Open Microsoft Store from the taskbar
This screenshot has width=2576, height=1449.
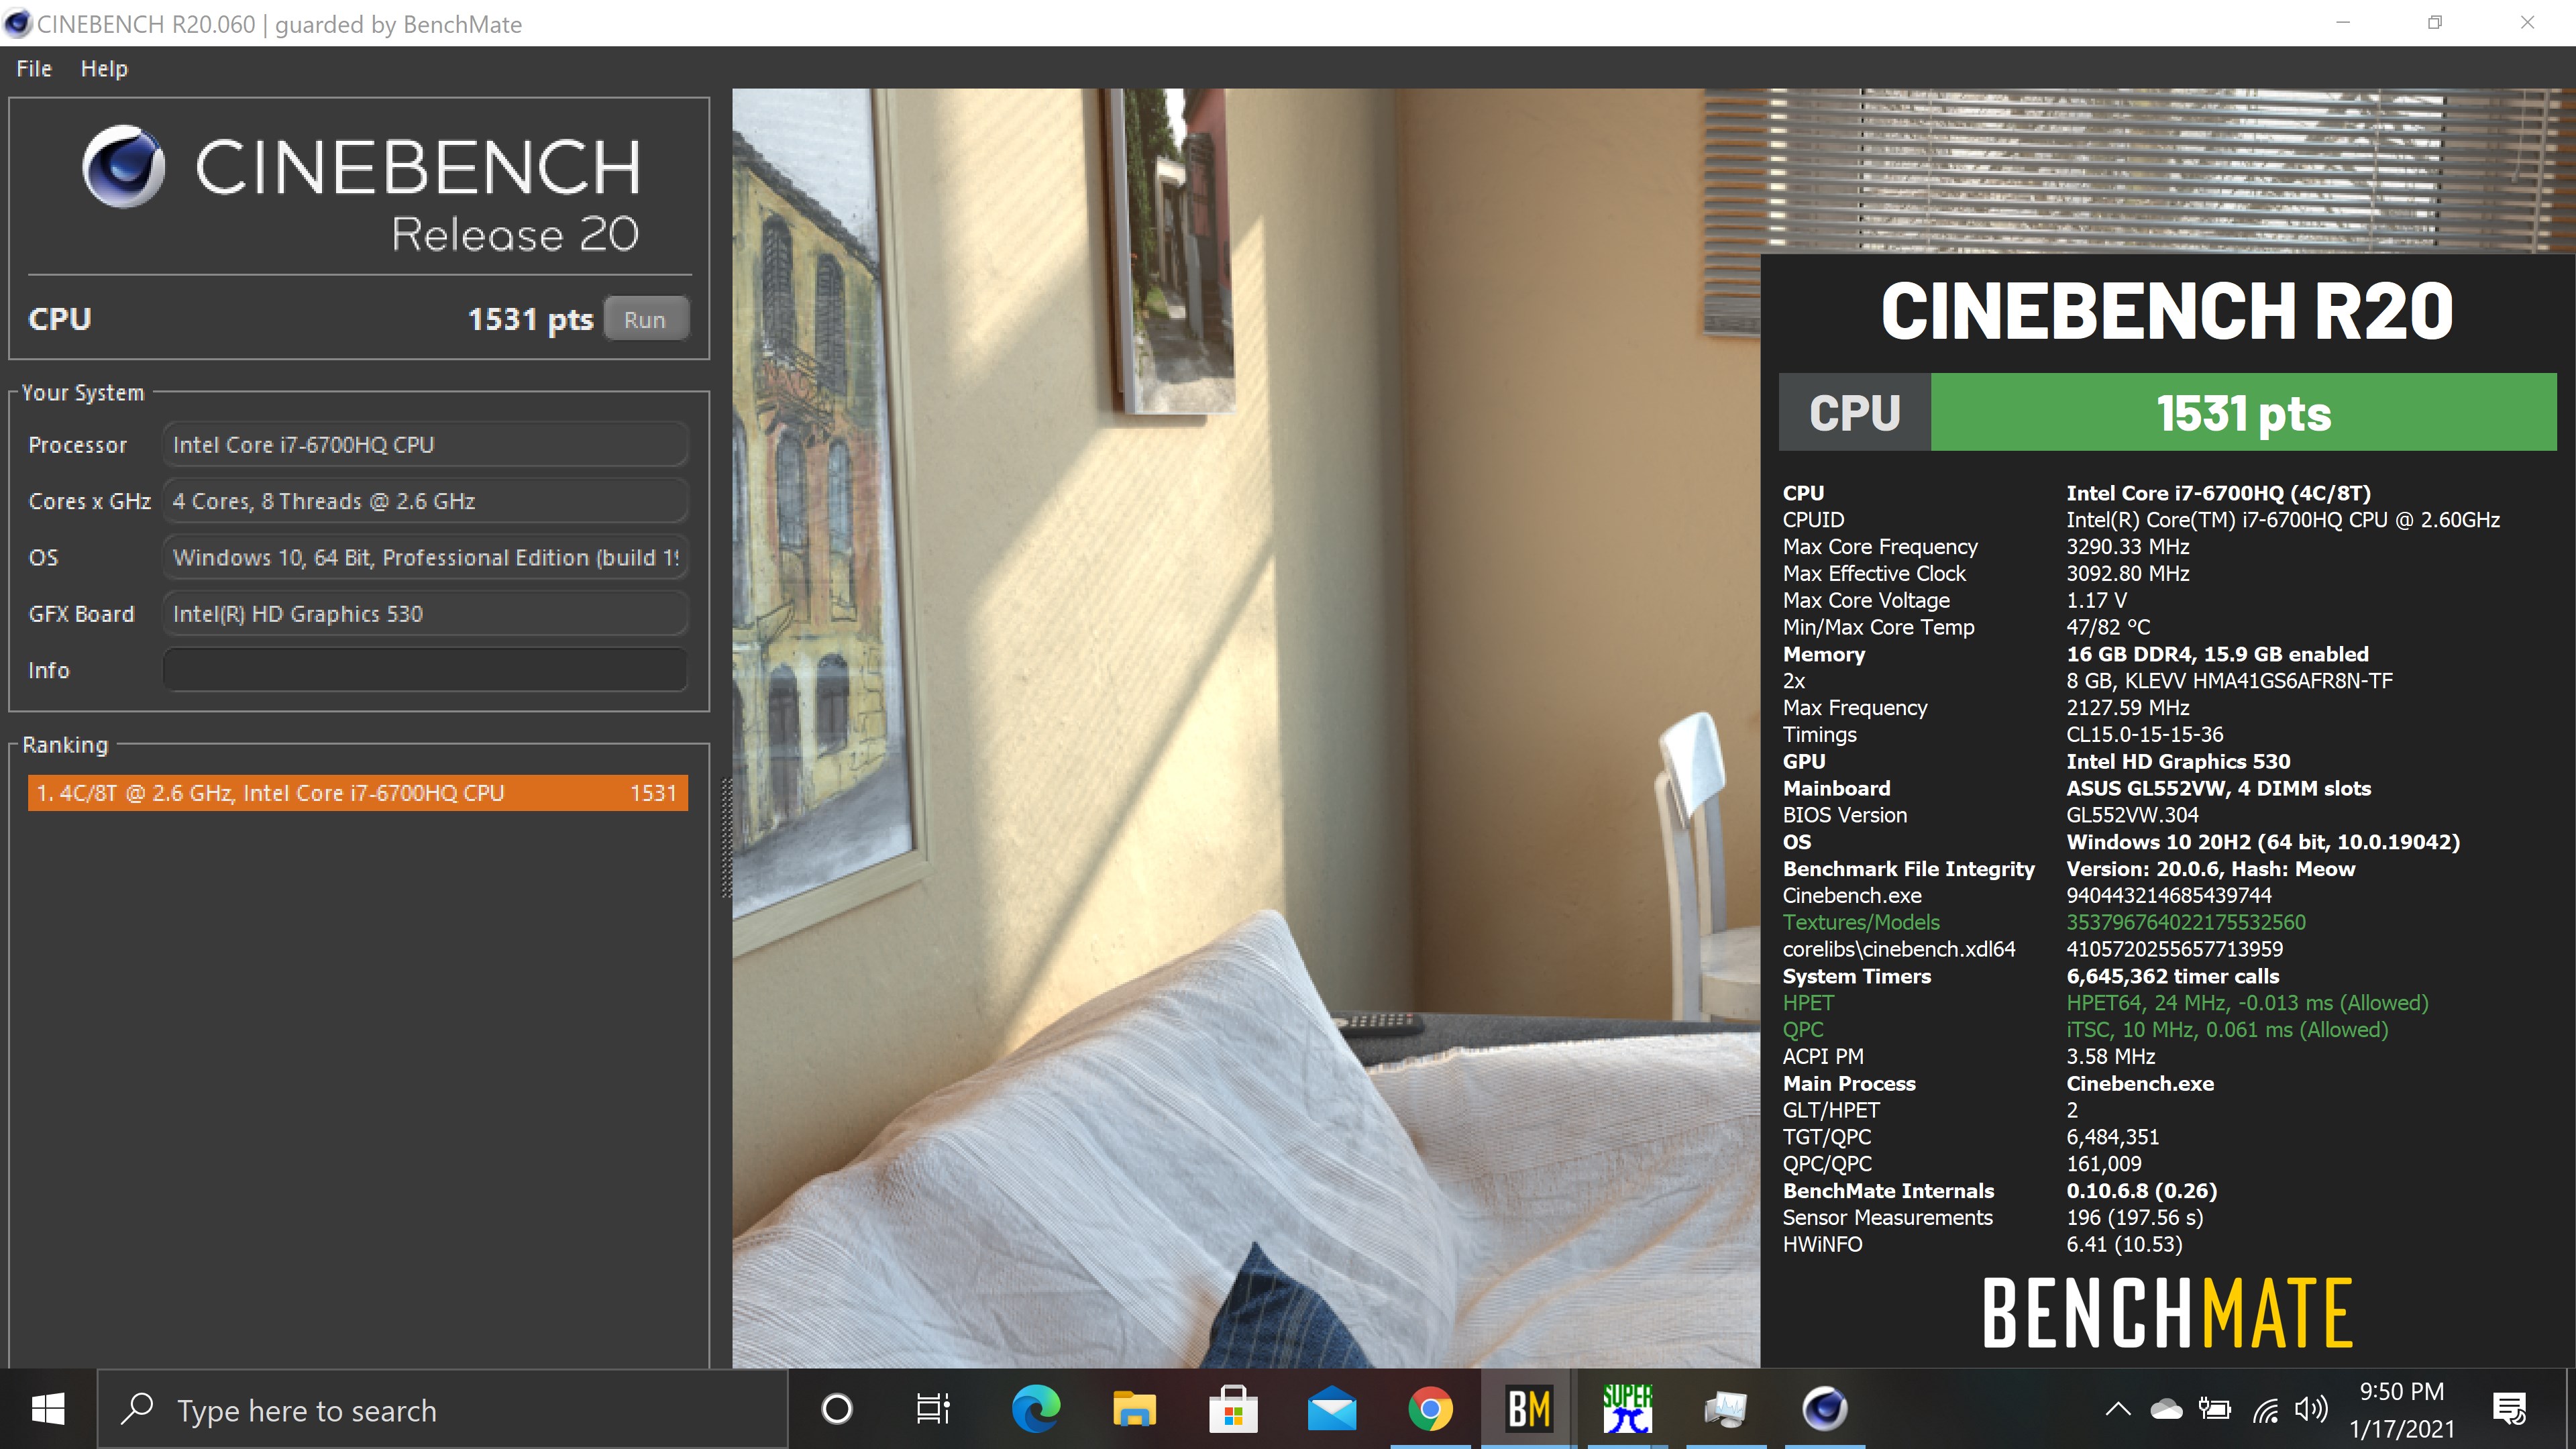pos(1233,1409)
